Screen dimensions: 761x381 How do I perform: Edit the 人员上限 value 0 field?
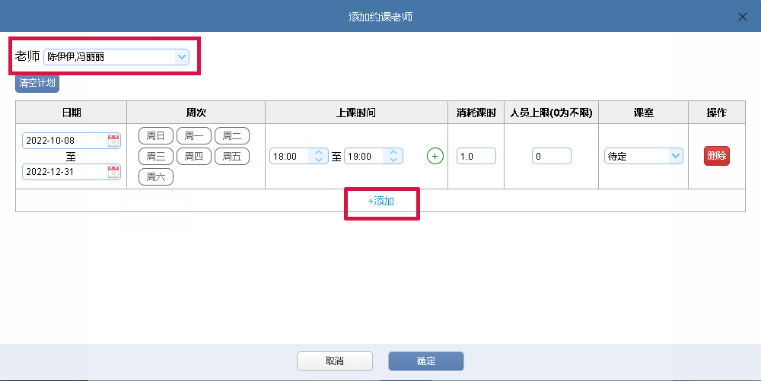(551, 156)
